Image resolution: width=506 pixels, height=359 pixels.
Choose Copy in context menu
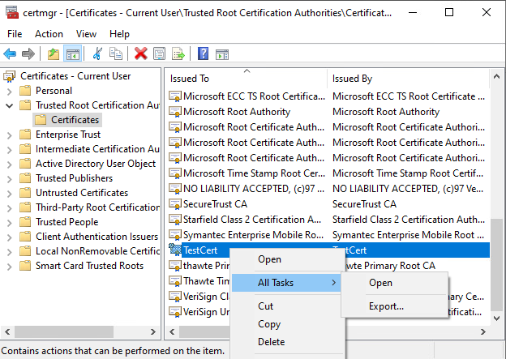pos(288,324)
